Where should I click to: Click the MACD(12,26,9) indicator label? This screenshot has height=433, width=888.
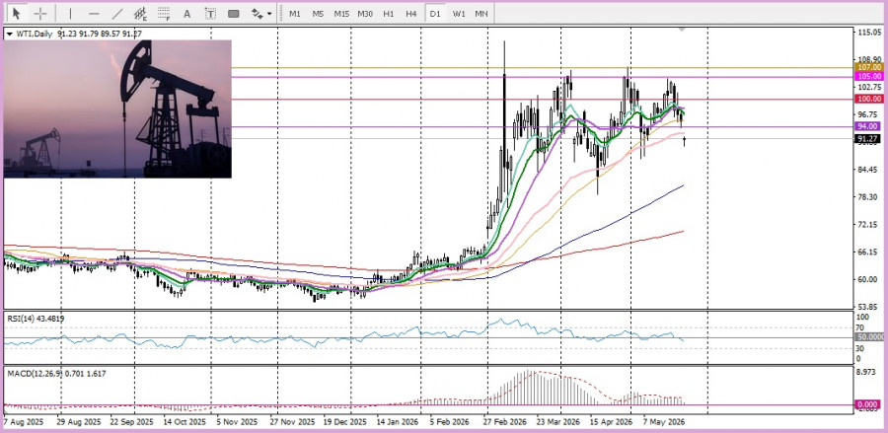(x=56, y=374)
